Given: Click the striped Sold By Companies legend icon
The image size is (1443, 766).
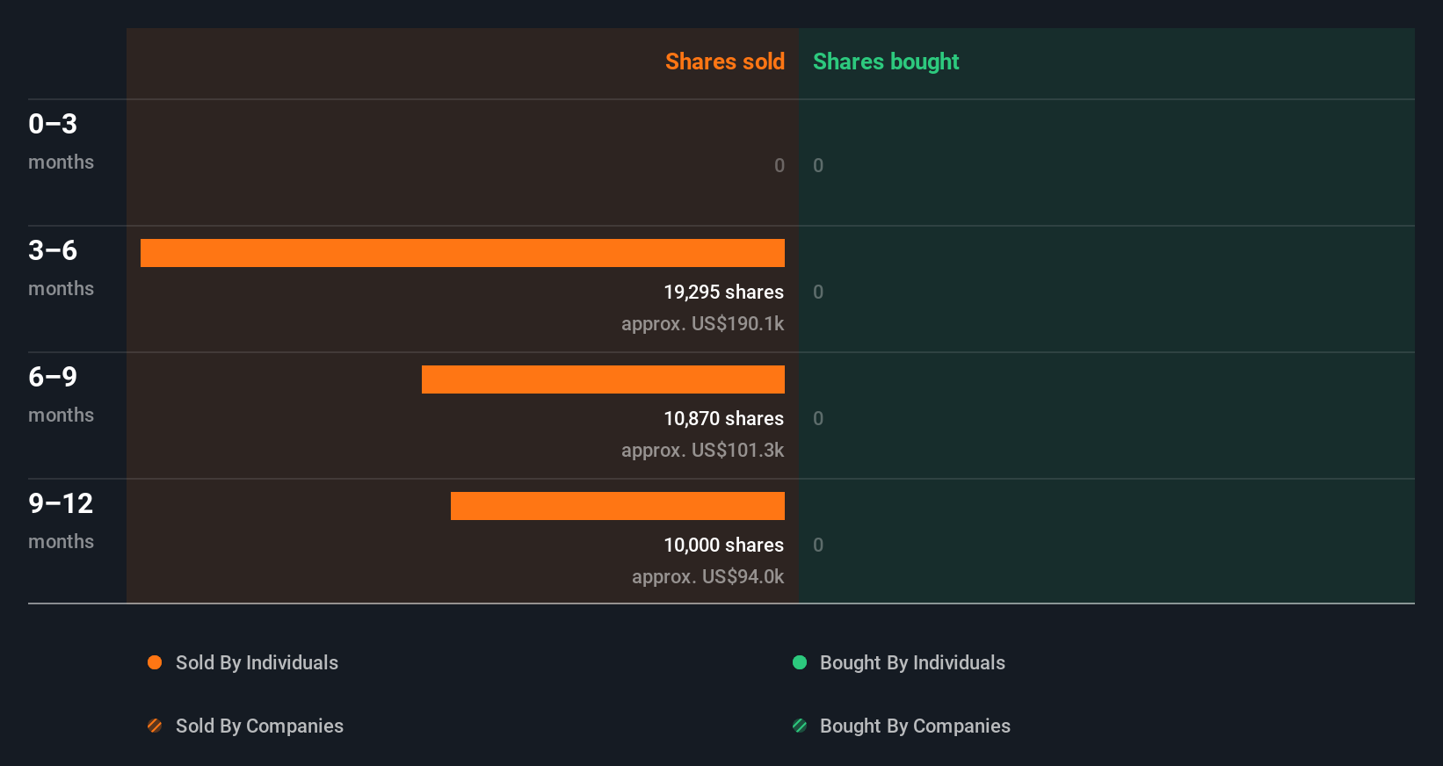Looking at the screenshot, I should click(x=155, y=726).
